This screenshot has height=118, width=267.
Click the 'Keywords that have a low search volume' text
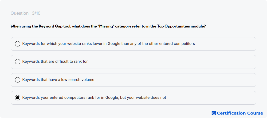pos(58,80)
